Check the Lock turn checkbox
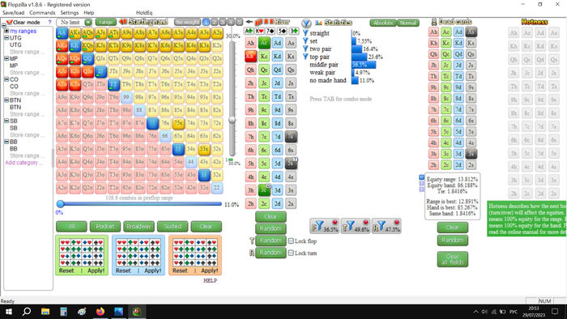 coord(291,253)
